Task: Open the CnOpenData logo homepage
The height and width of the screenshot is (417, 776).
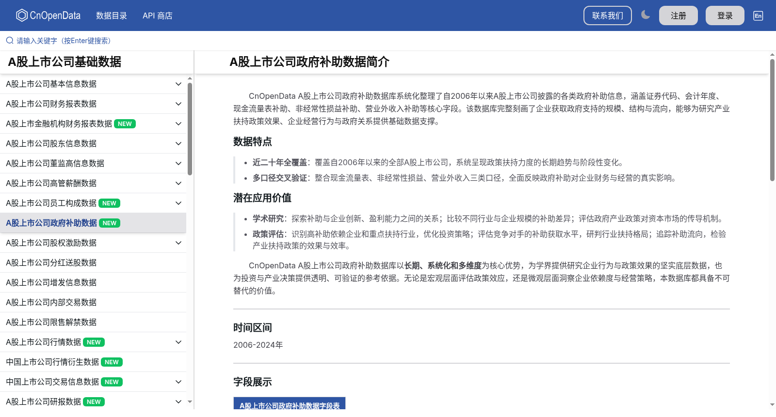Action: click(48, 15)
